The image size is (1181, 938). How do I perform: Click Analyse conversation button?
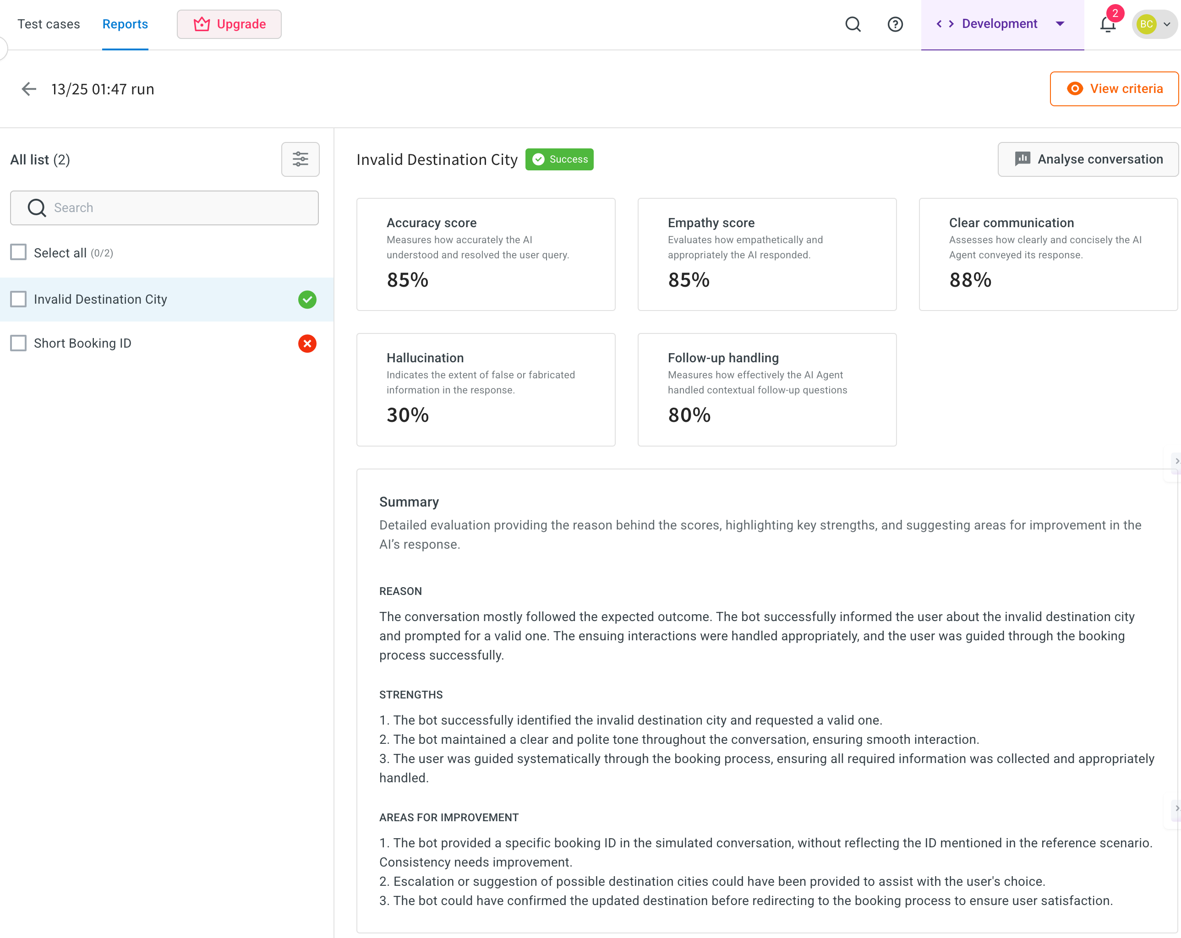[x=1088, y=159]
